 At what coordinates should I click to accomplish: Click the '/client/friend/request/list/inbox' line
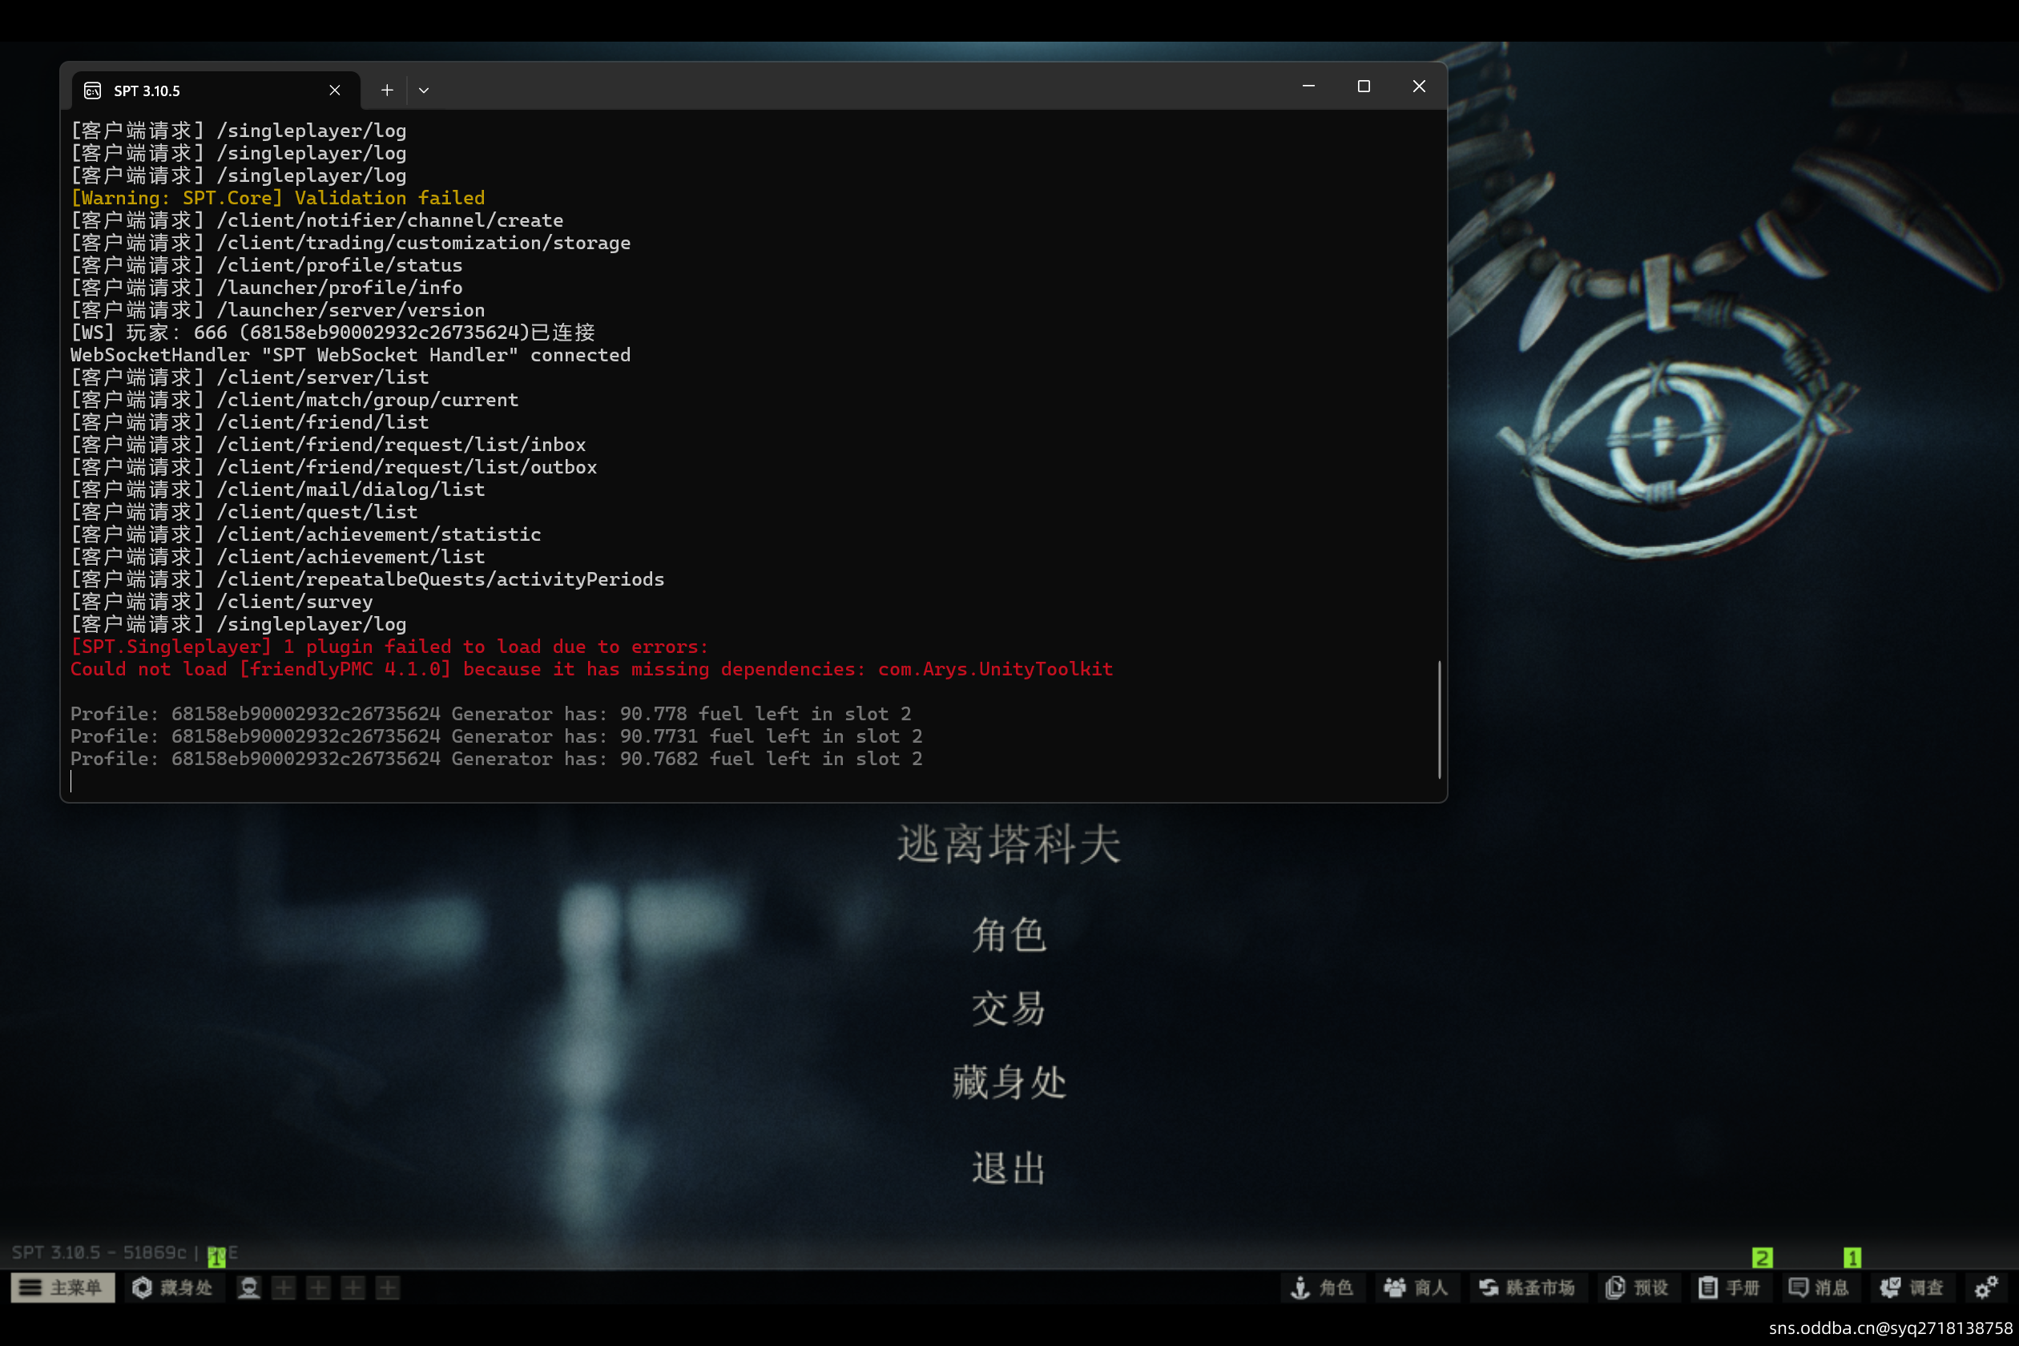(328, 445)
